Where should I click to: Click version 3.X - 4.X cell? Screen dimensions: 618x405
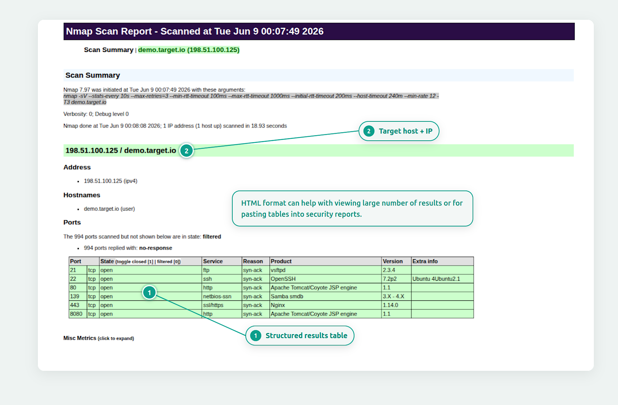pyautogui.click(x=396, y=296)
